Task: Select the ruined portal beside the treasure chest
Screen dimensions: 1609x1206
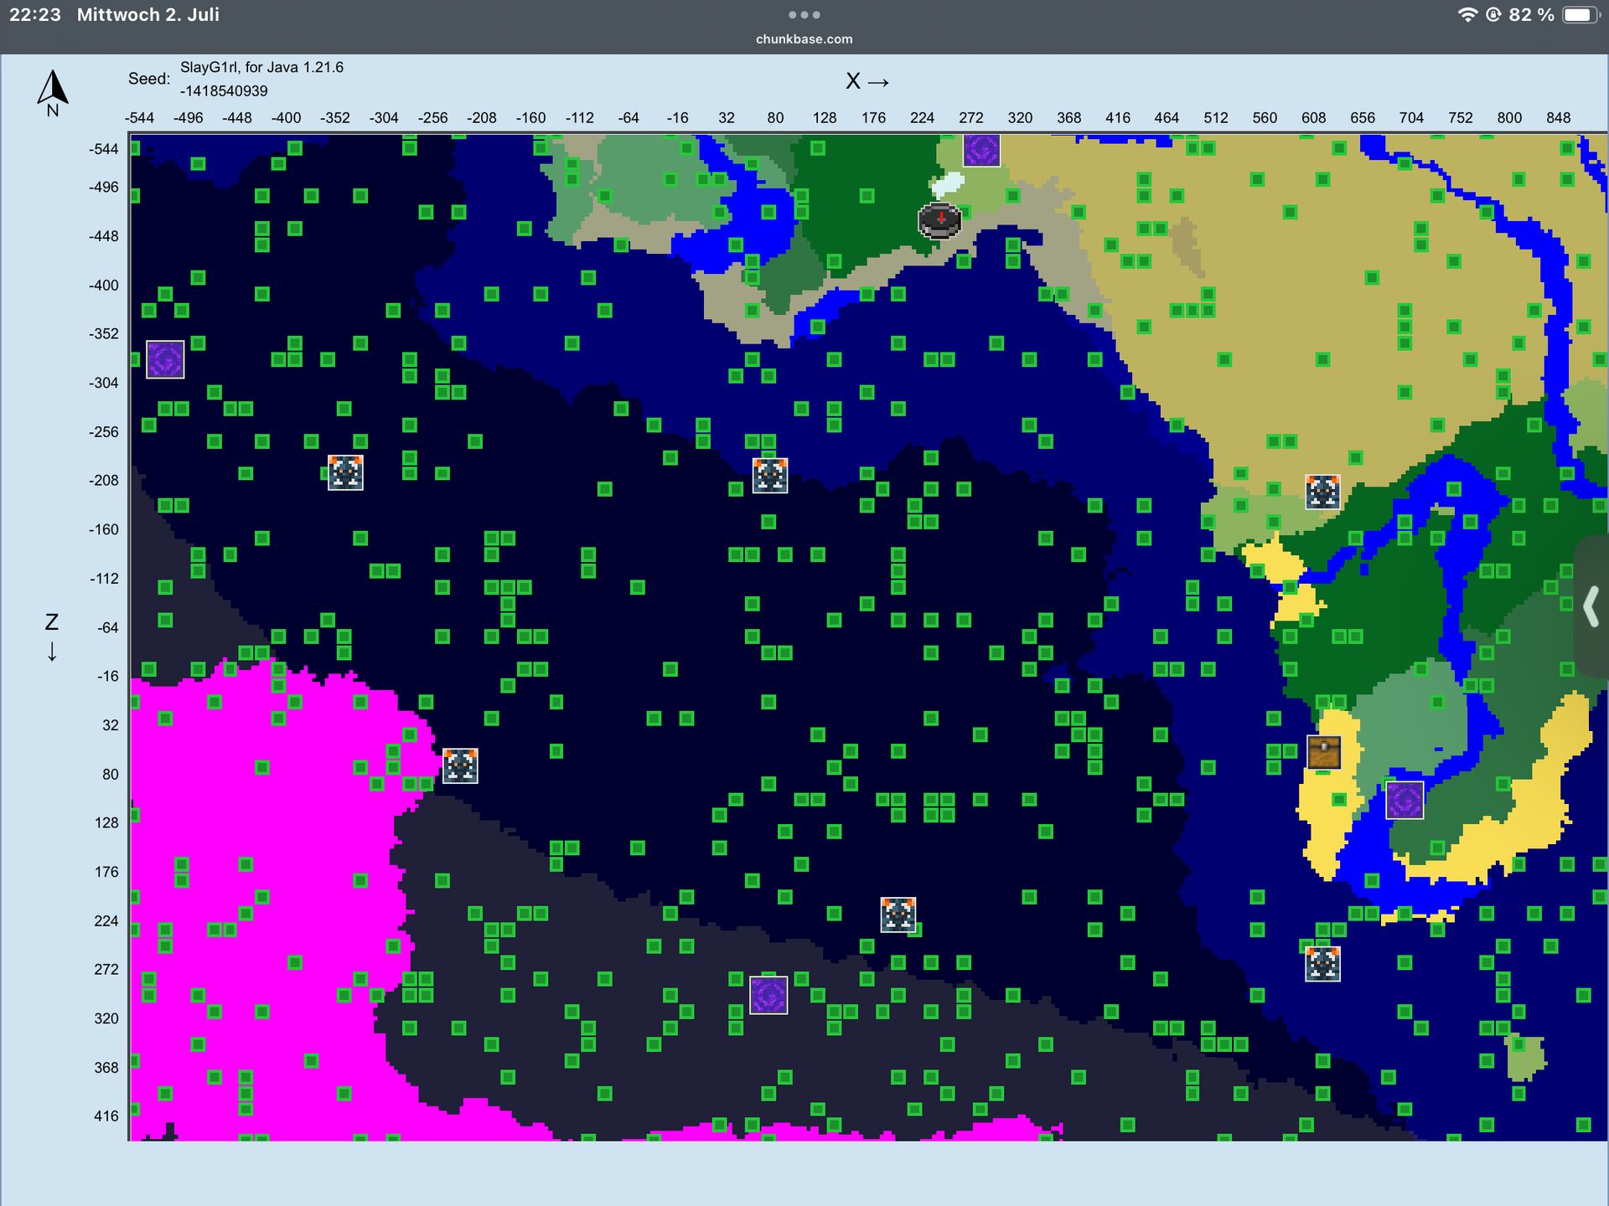Action: (1405, 800)
